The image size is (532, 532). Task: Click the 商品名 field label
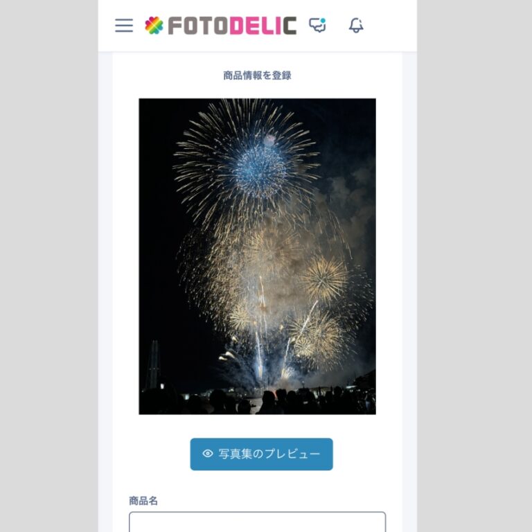tap(143, 501)
